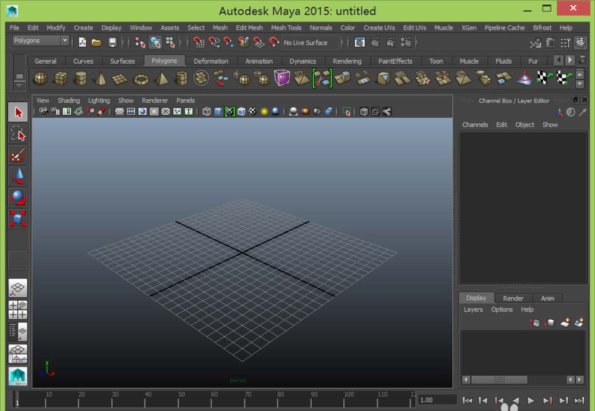Create a polygon torus from the shelf
This screenshot has height=411, width=595.
(141, 78)
